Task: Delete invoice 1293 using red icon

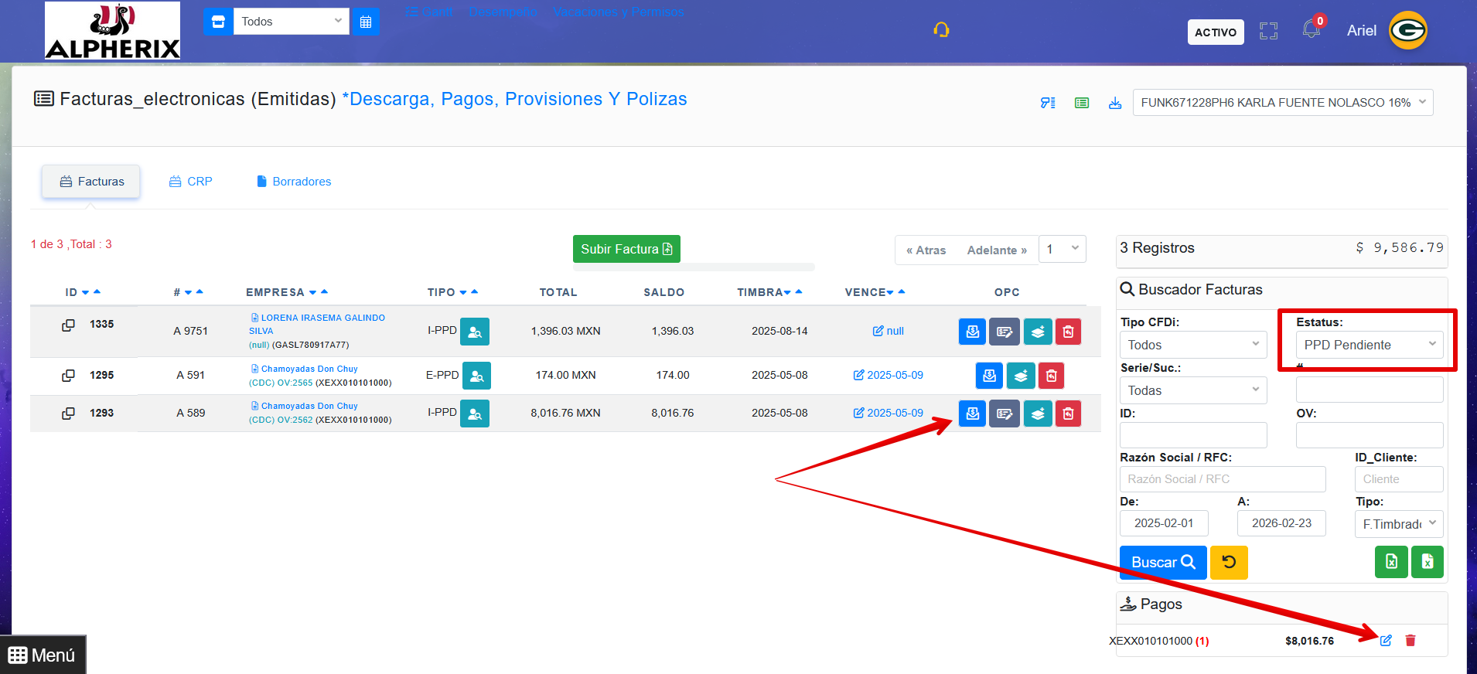Action: point(1068,414)
